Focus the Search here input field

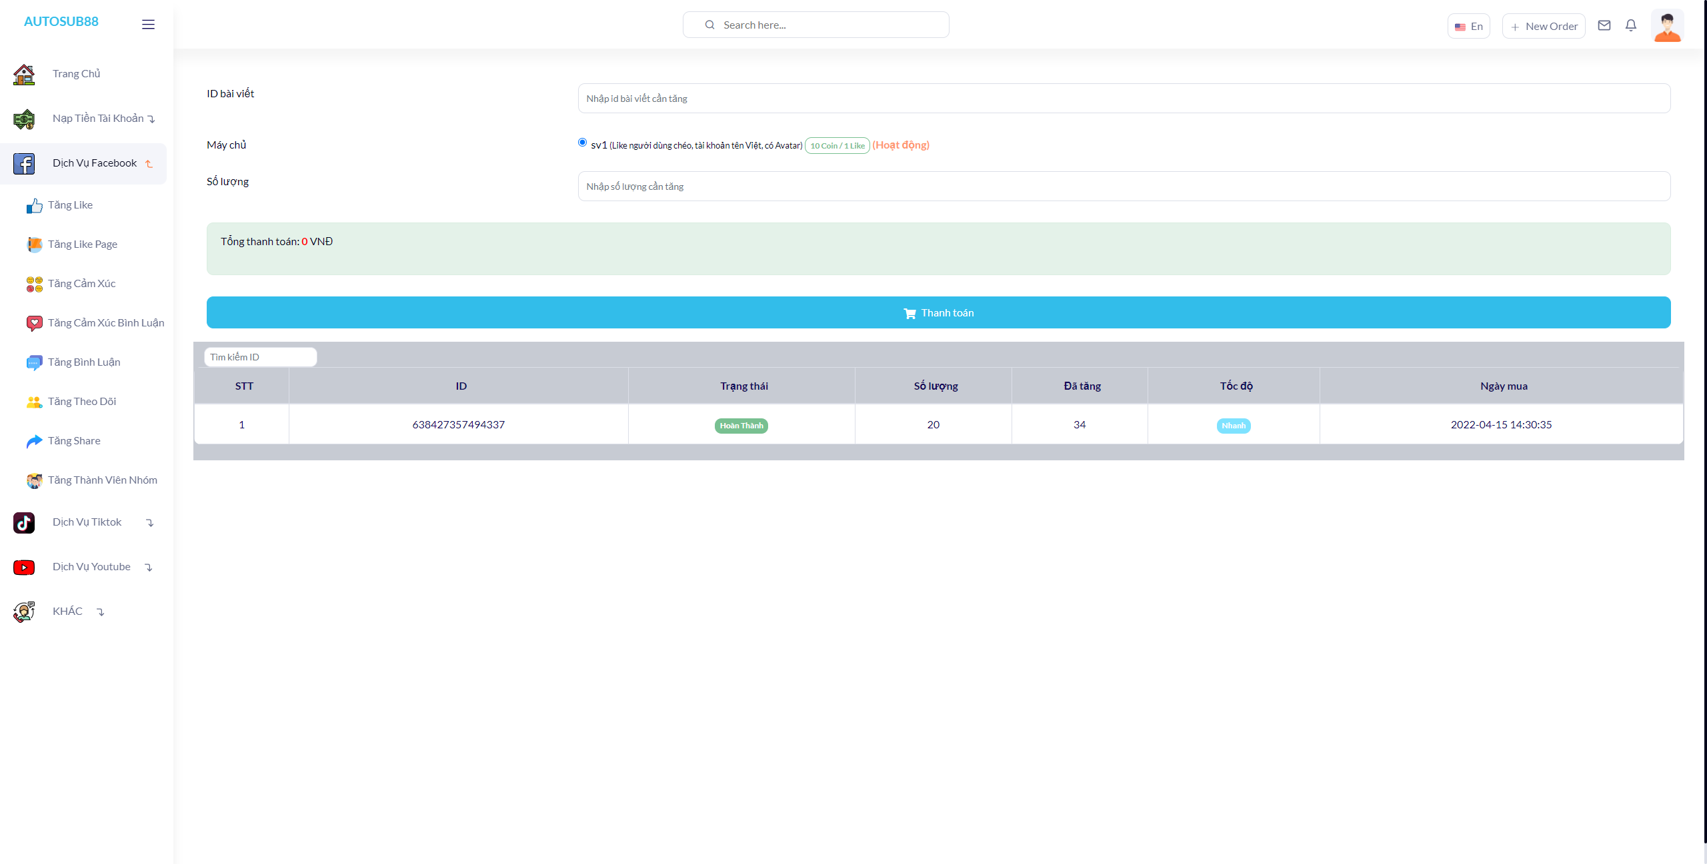[815, 25]
